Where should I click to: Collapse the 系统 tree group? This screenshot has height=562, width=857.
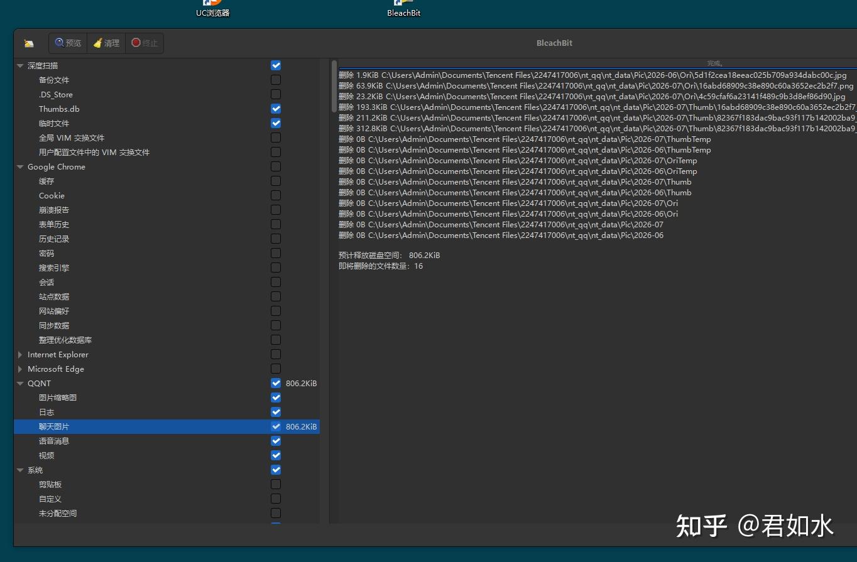pos(20,470)
